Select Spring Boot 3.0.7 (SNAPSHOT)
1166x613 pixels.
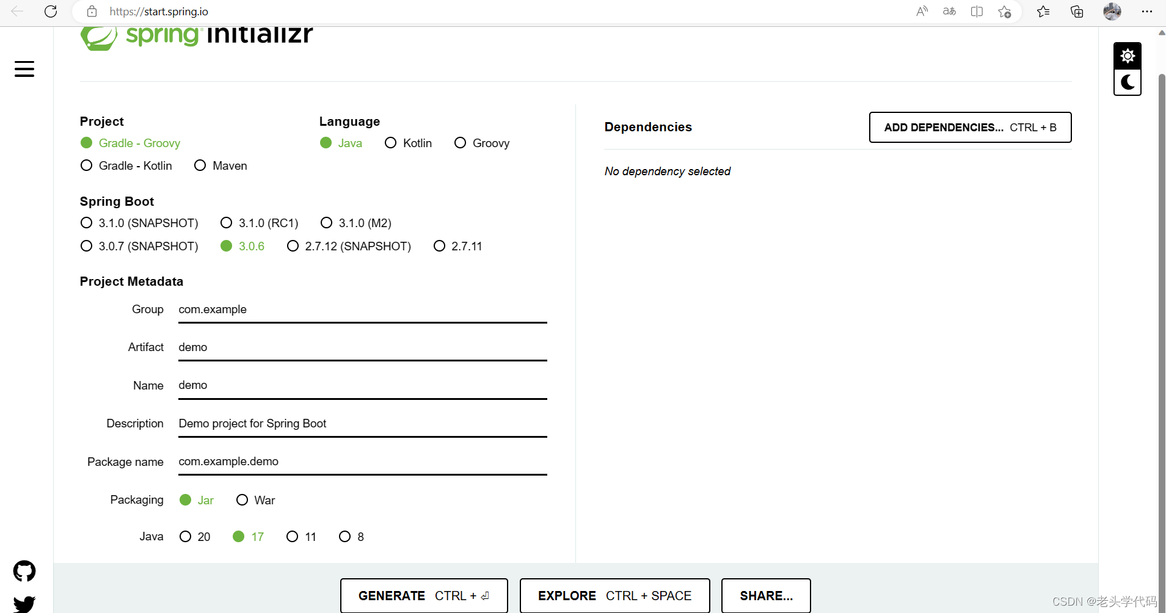pyautogui.click(x=139, y=246)
